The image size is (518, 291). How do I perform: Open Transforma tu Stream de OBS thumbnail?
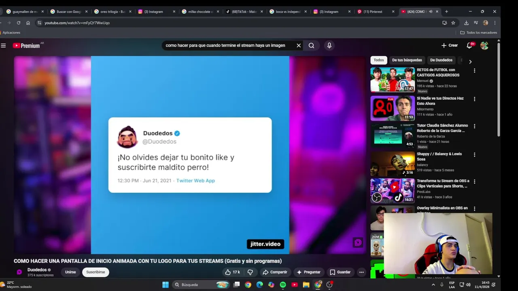click(393, 190)
